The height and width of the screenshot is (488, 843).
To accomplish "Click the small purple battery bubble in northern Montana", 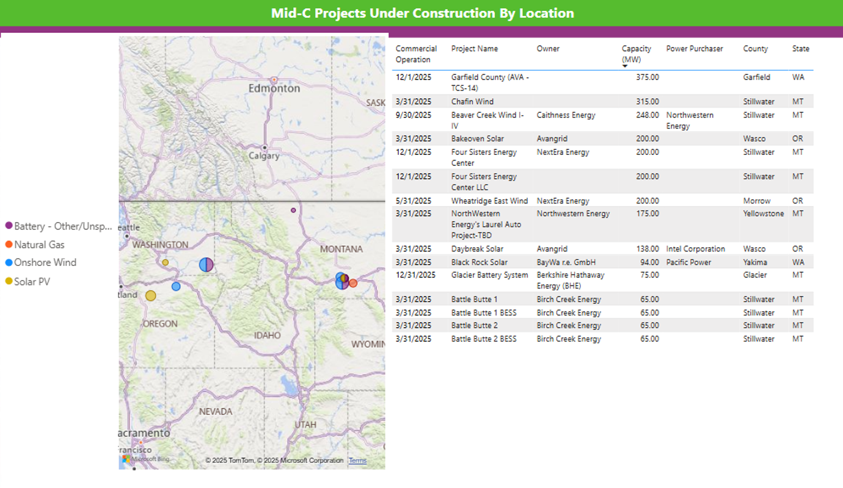I will click(293, 210).
